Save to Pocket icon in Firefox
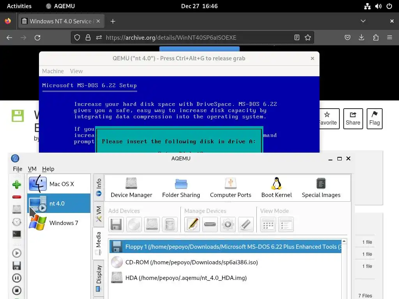Viewport: 399px width, 299px height. click(x=347, y=38)
